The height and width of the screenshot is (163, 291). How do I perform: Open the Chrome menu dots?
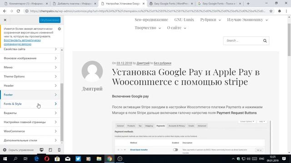pos(286,11)
